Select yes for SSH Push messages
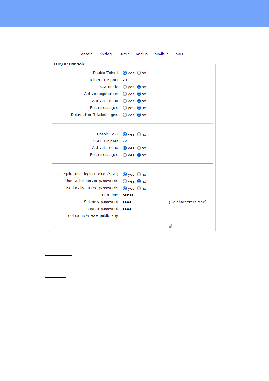Screen dimensions: 269x381 [x=125, y=155]
